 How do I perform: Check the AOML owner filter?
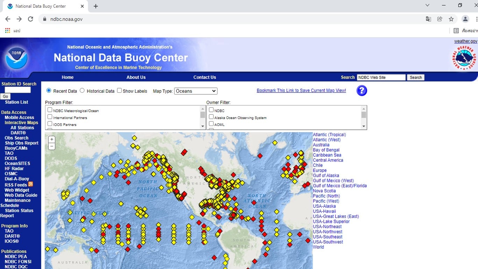click(x=211, y=124)
